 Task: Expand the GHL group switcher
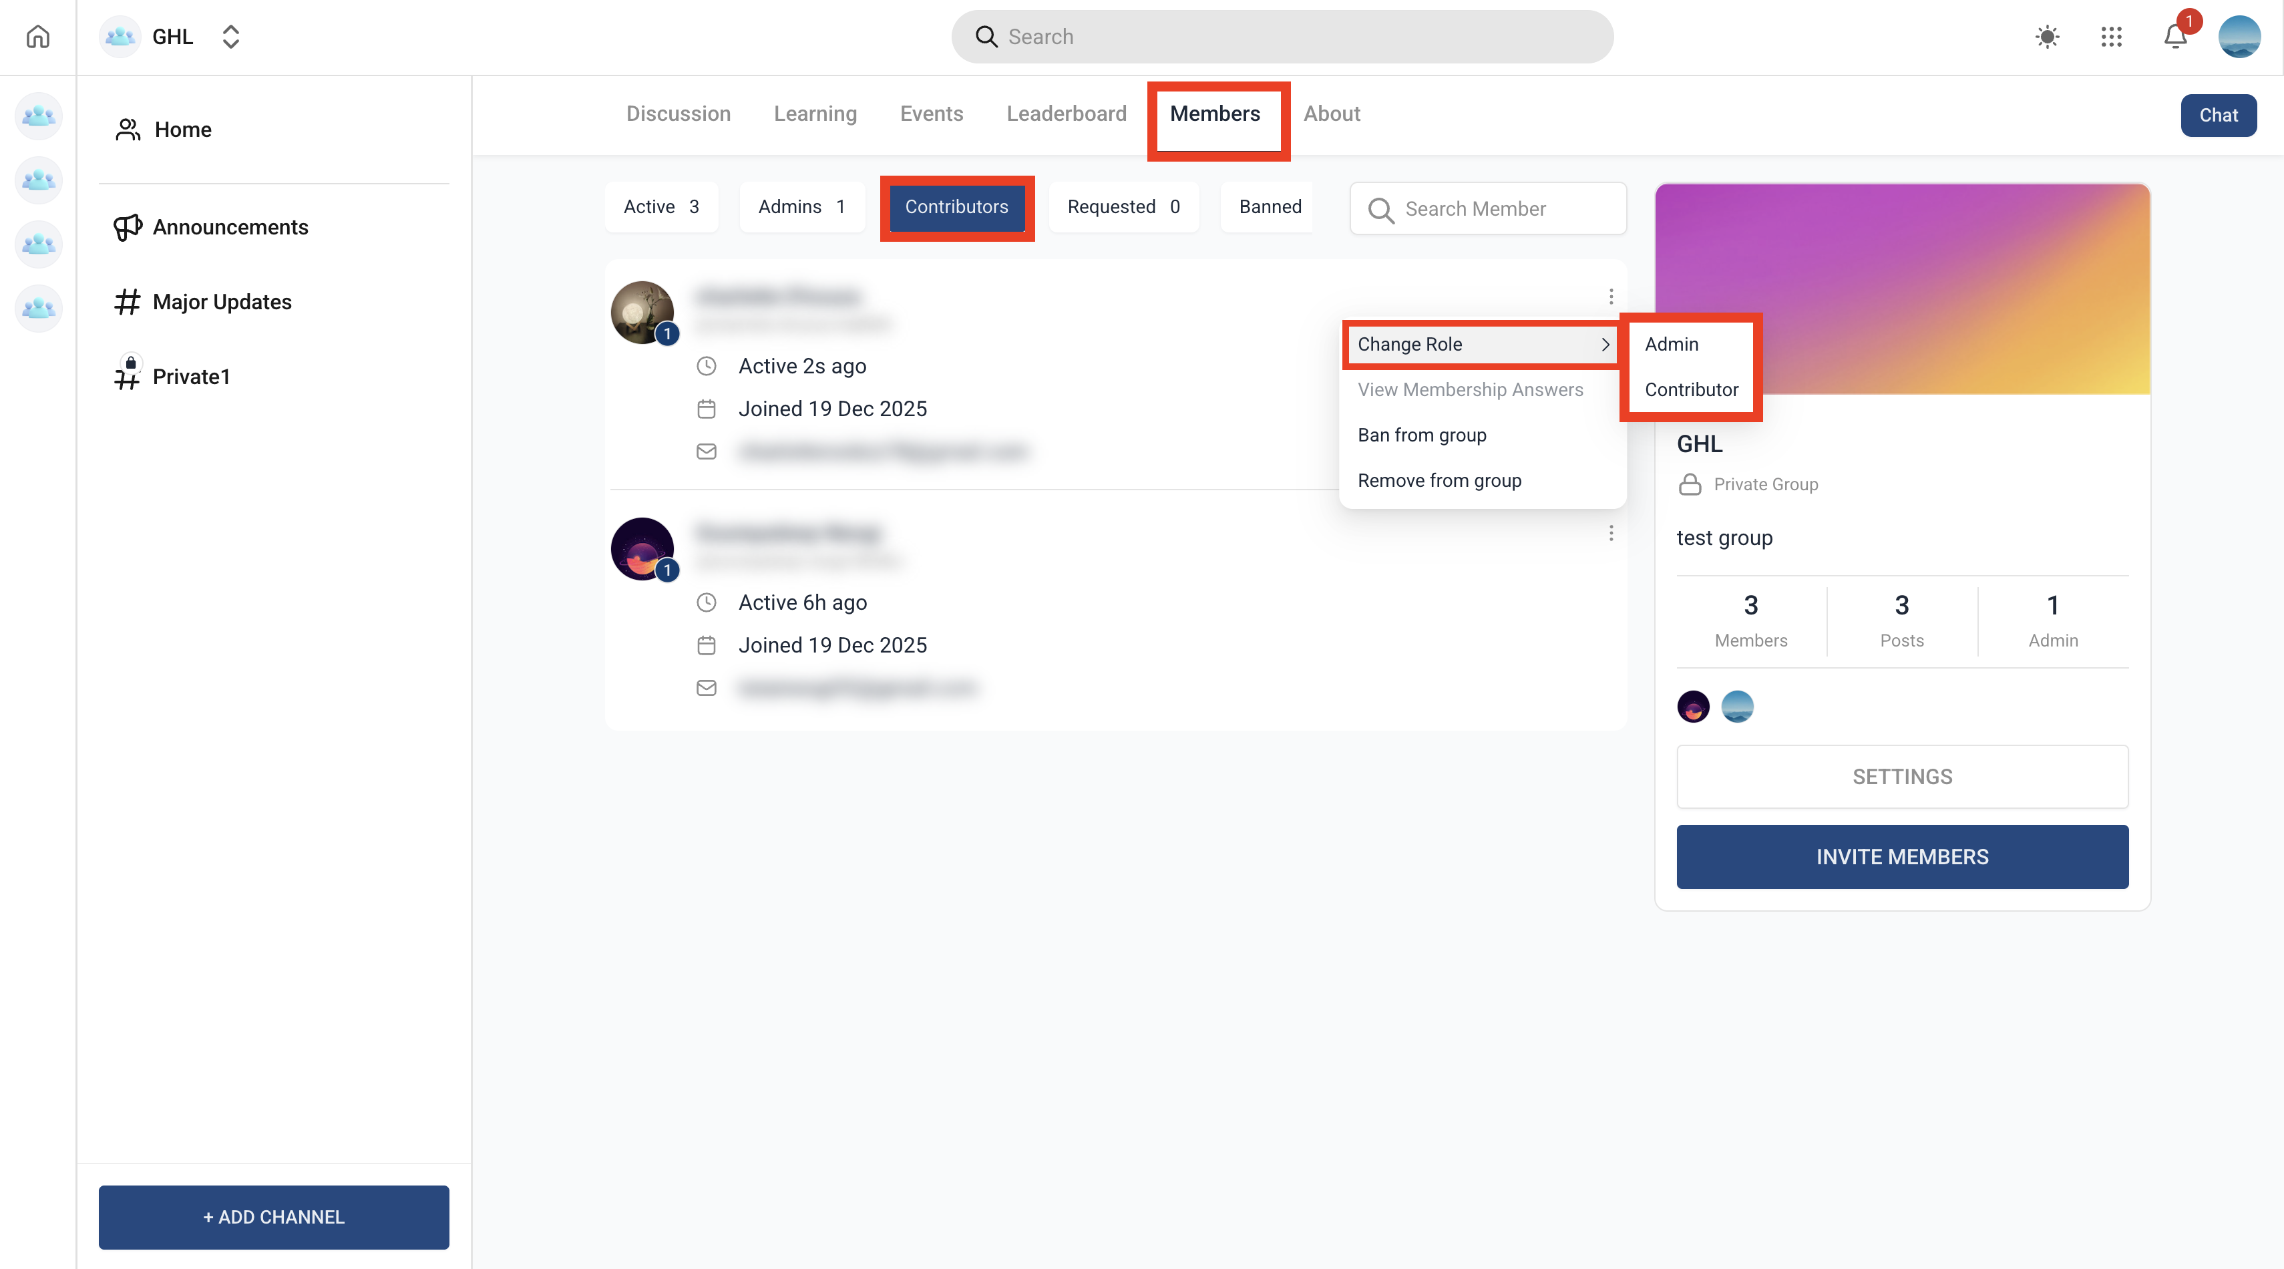[230, 36]
